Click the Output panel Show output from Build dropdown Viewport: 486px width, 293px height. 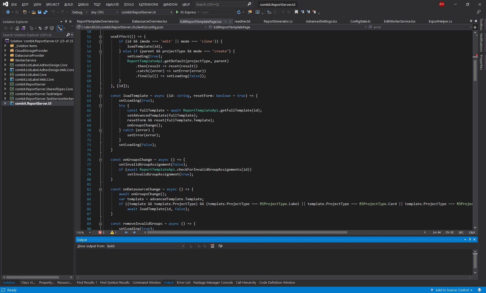pos(145,246)
